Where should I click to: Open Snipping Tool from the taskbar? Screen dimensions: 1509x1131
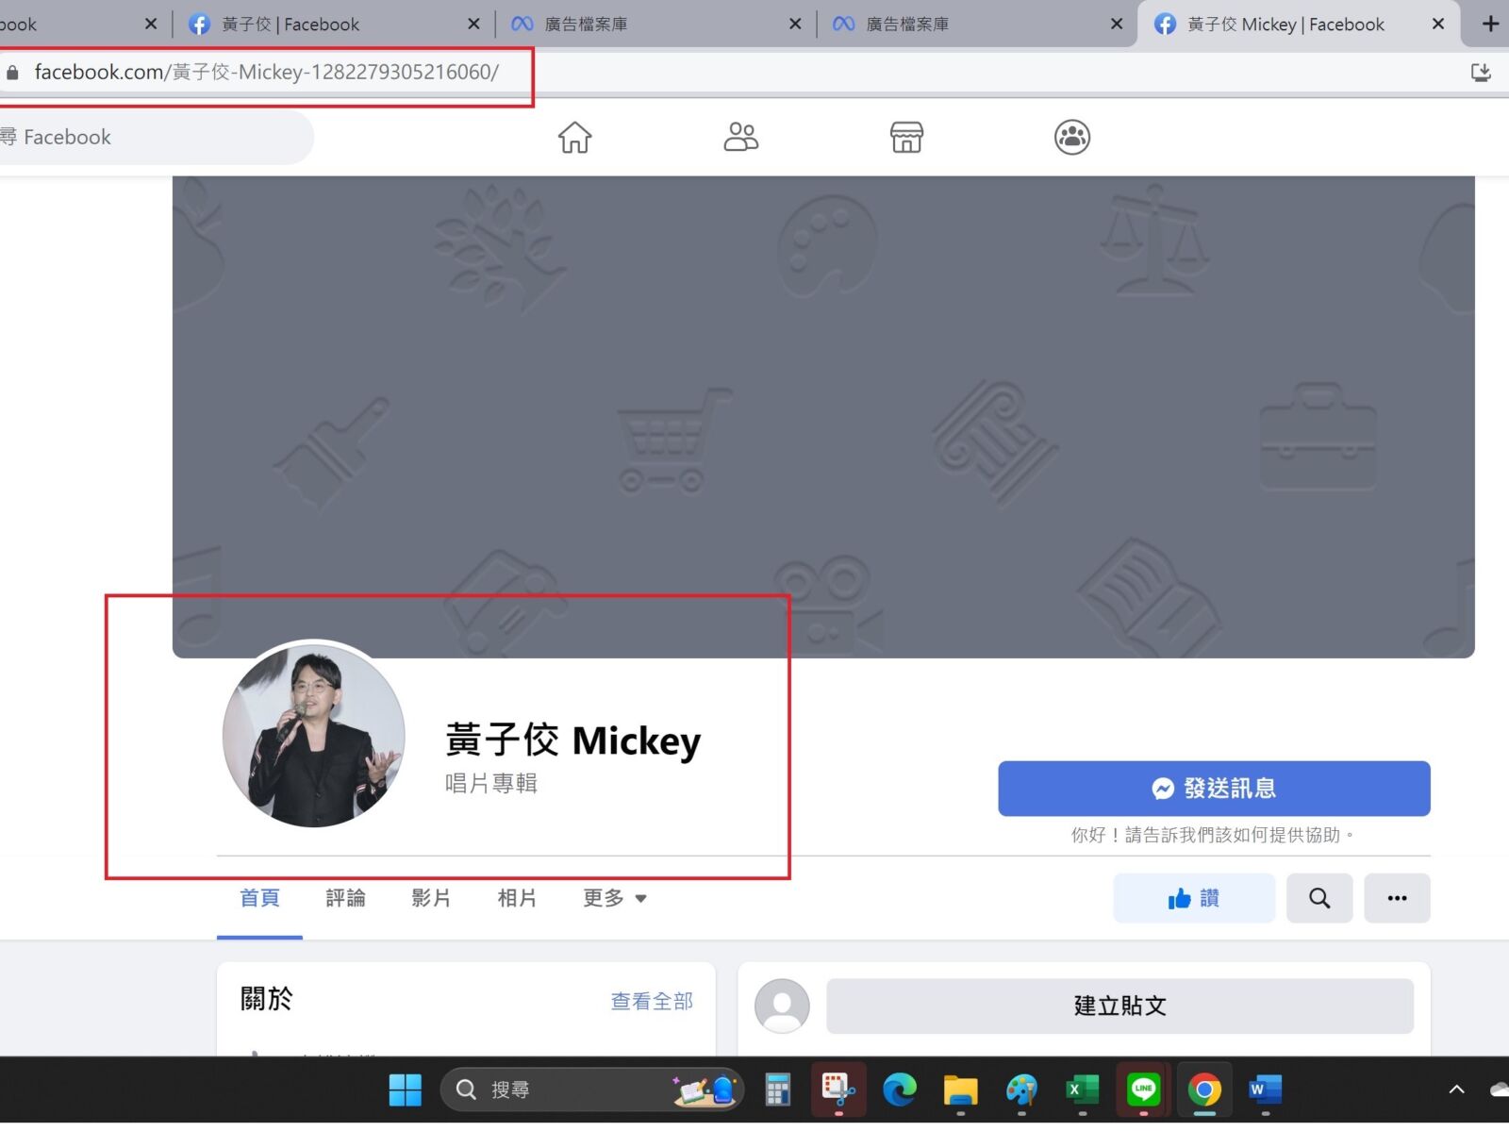pos(838,1089)
